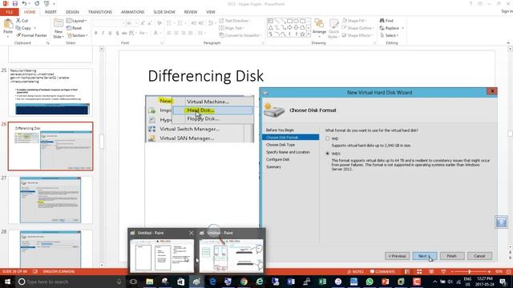The image size is (513, 288).
Task: Click the Find command
Action: 386,21
